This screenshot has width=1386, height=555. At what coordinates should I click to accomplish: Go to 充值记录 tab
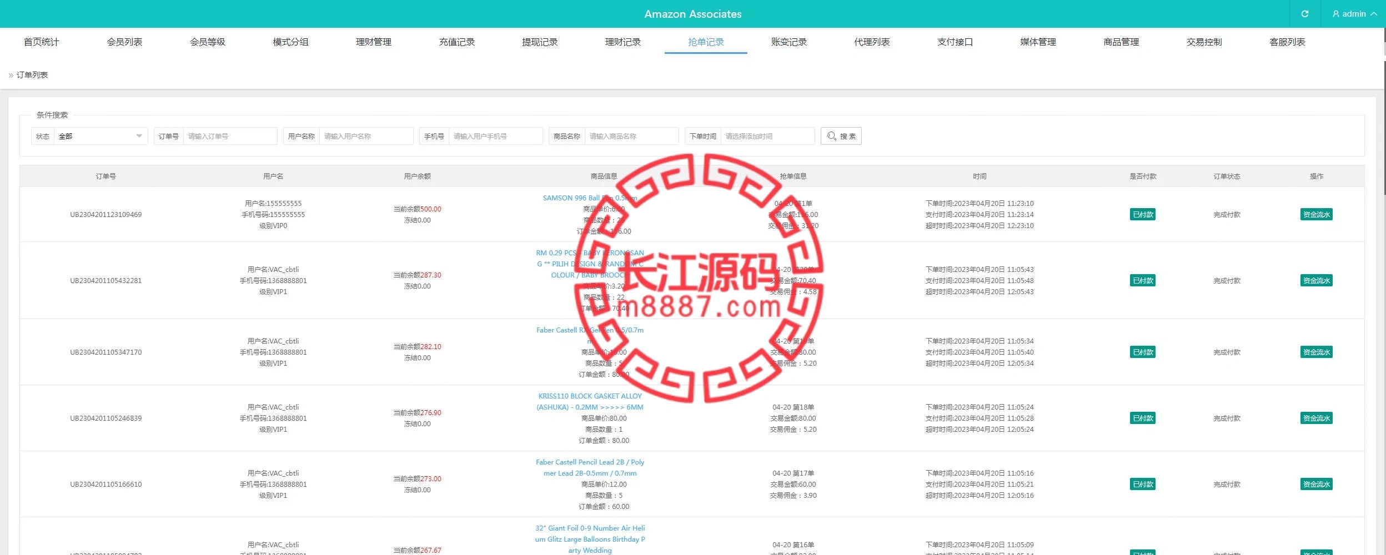[456, 42]
